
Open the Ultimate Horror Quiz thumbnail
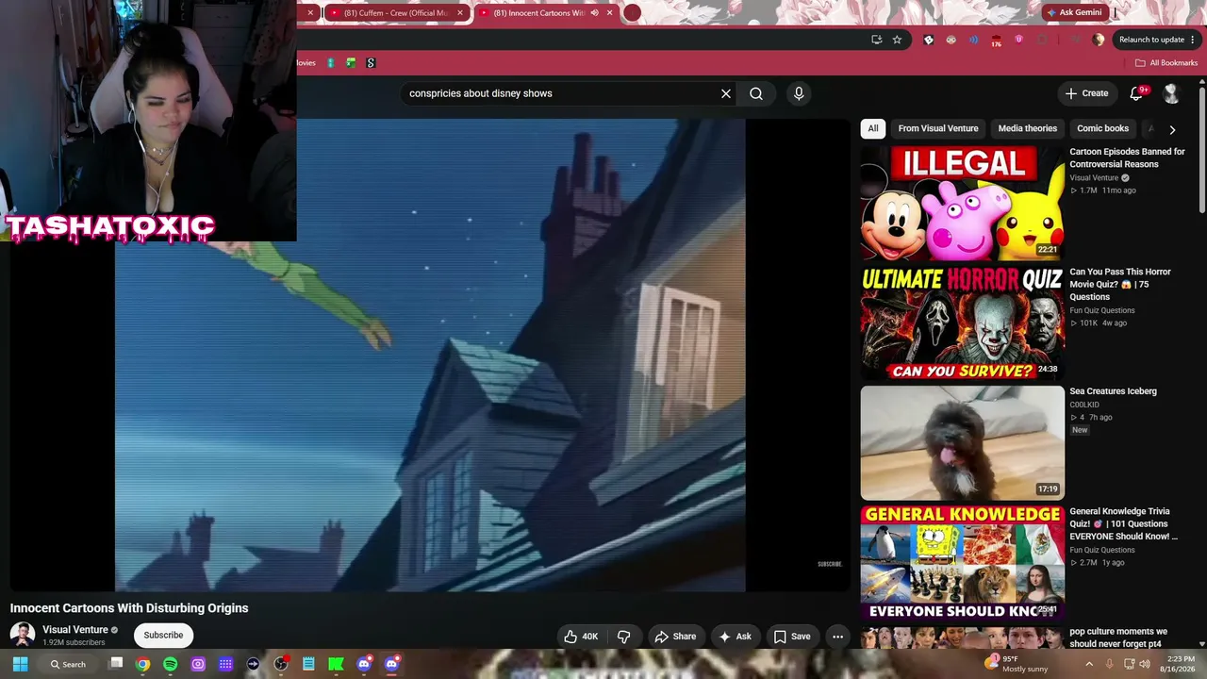coord(962,323)
